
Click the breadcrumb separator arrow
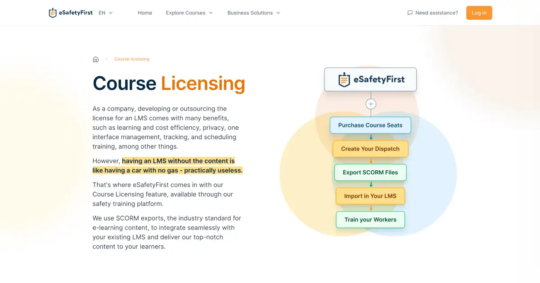coord(106,59)
